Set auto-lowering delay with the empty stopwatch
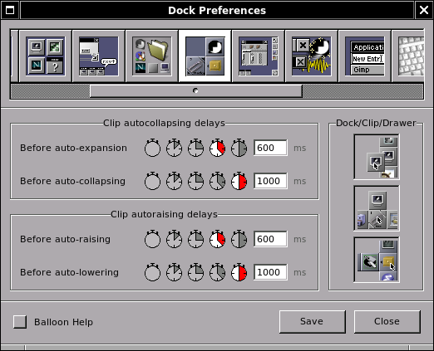Viewport: 434px width, 351px height. click(x=152, y=272)
